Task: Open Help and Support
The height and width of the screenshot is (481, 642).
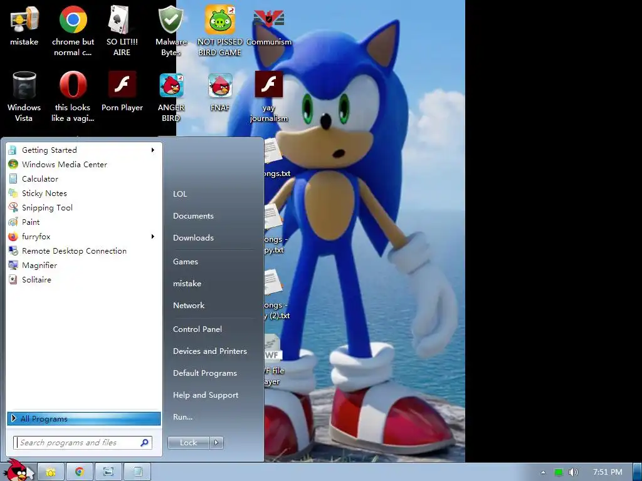Action: point(206,395)
